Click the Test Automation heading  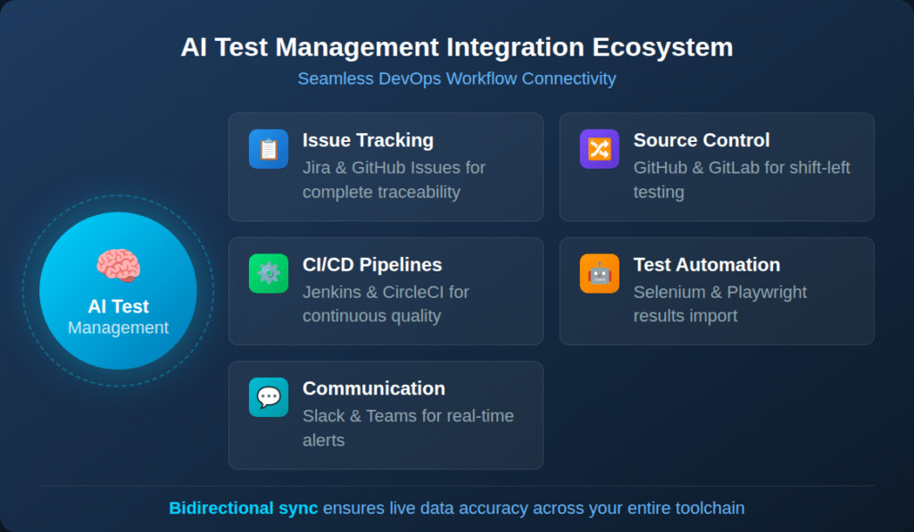click(x=706, y=264)
